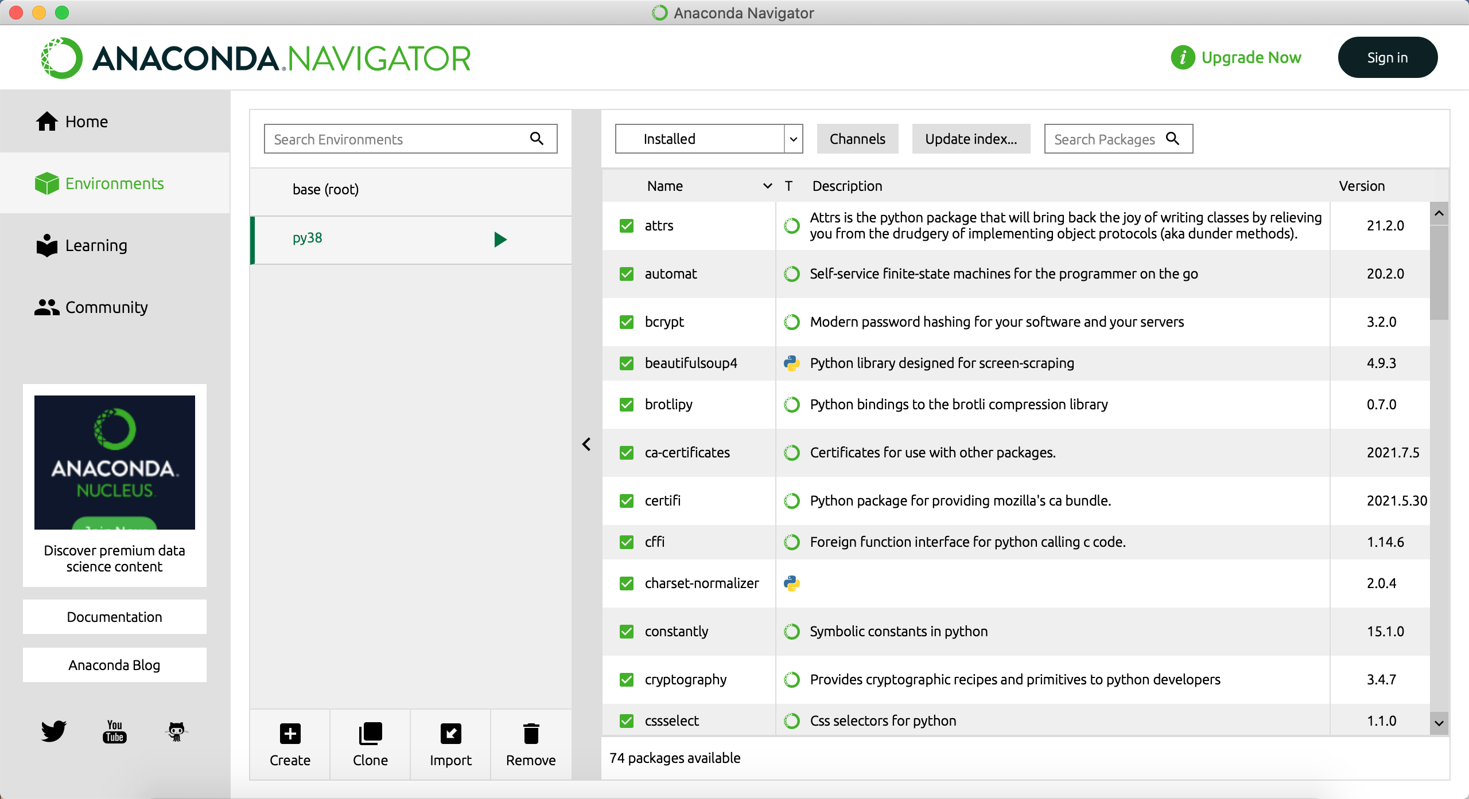This screenshot has height=799, width=1469.
Task: Click the Community people icon
Action: [x=47, y=307]
